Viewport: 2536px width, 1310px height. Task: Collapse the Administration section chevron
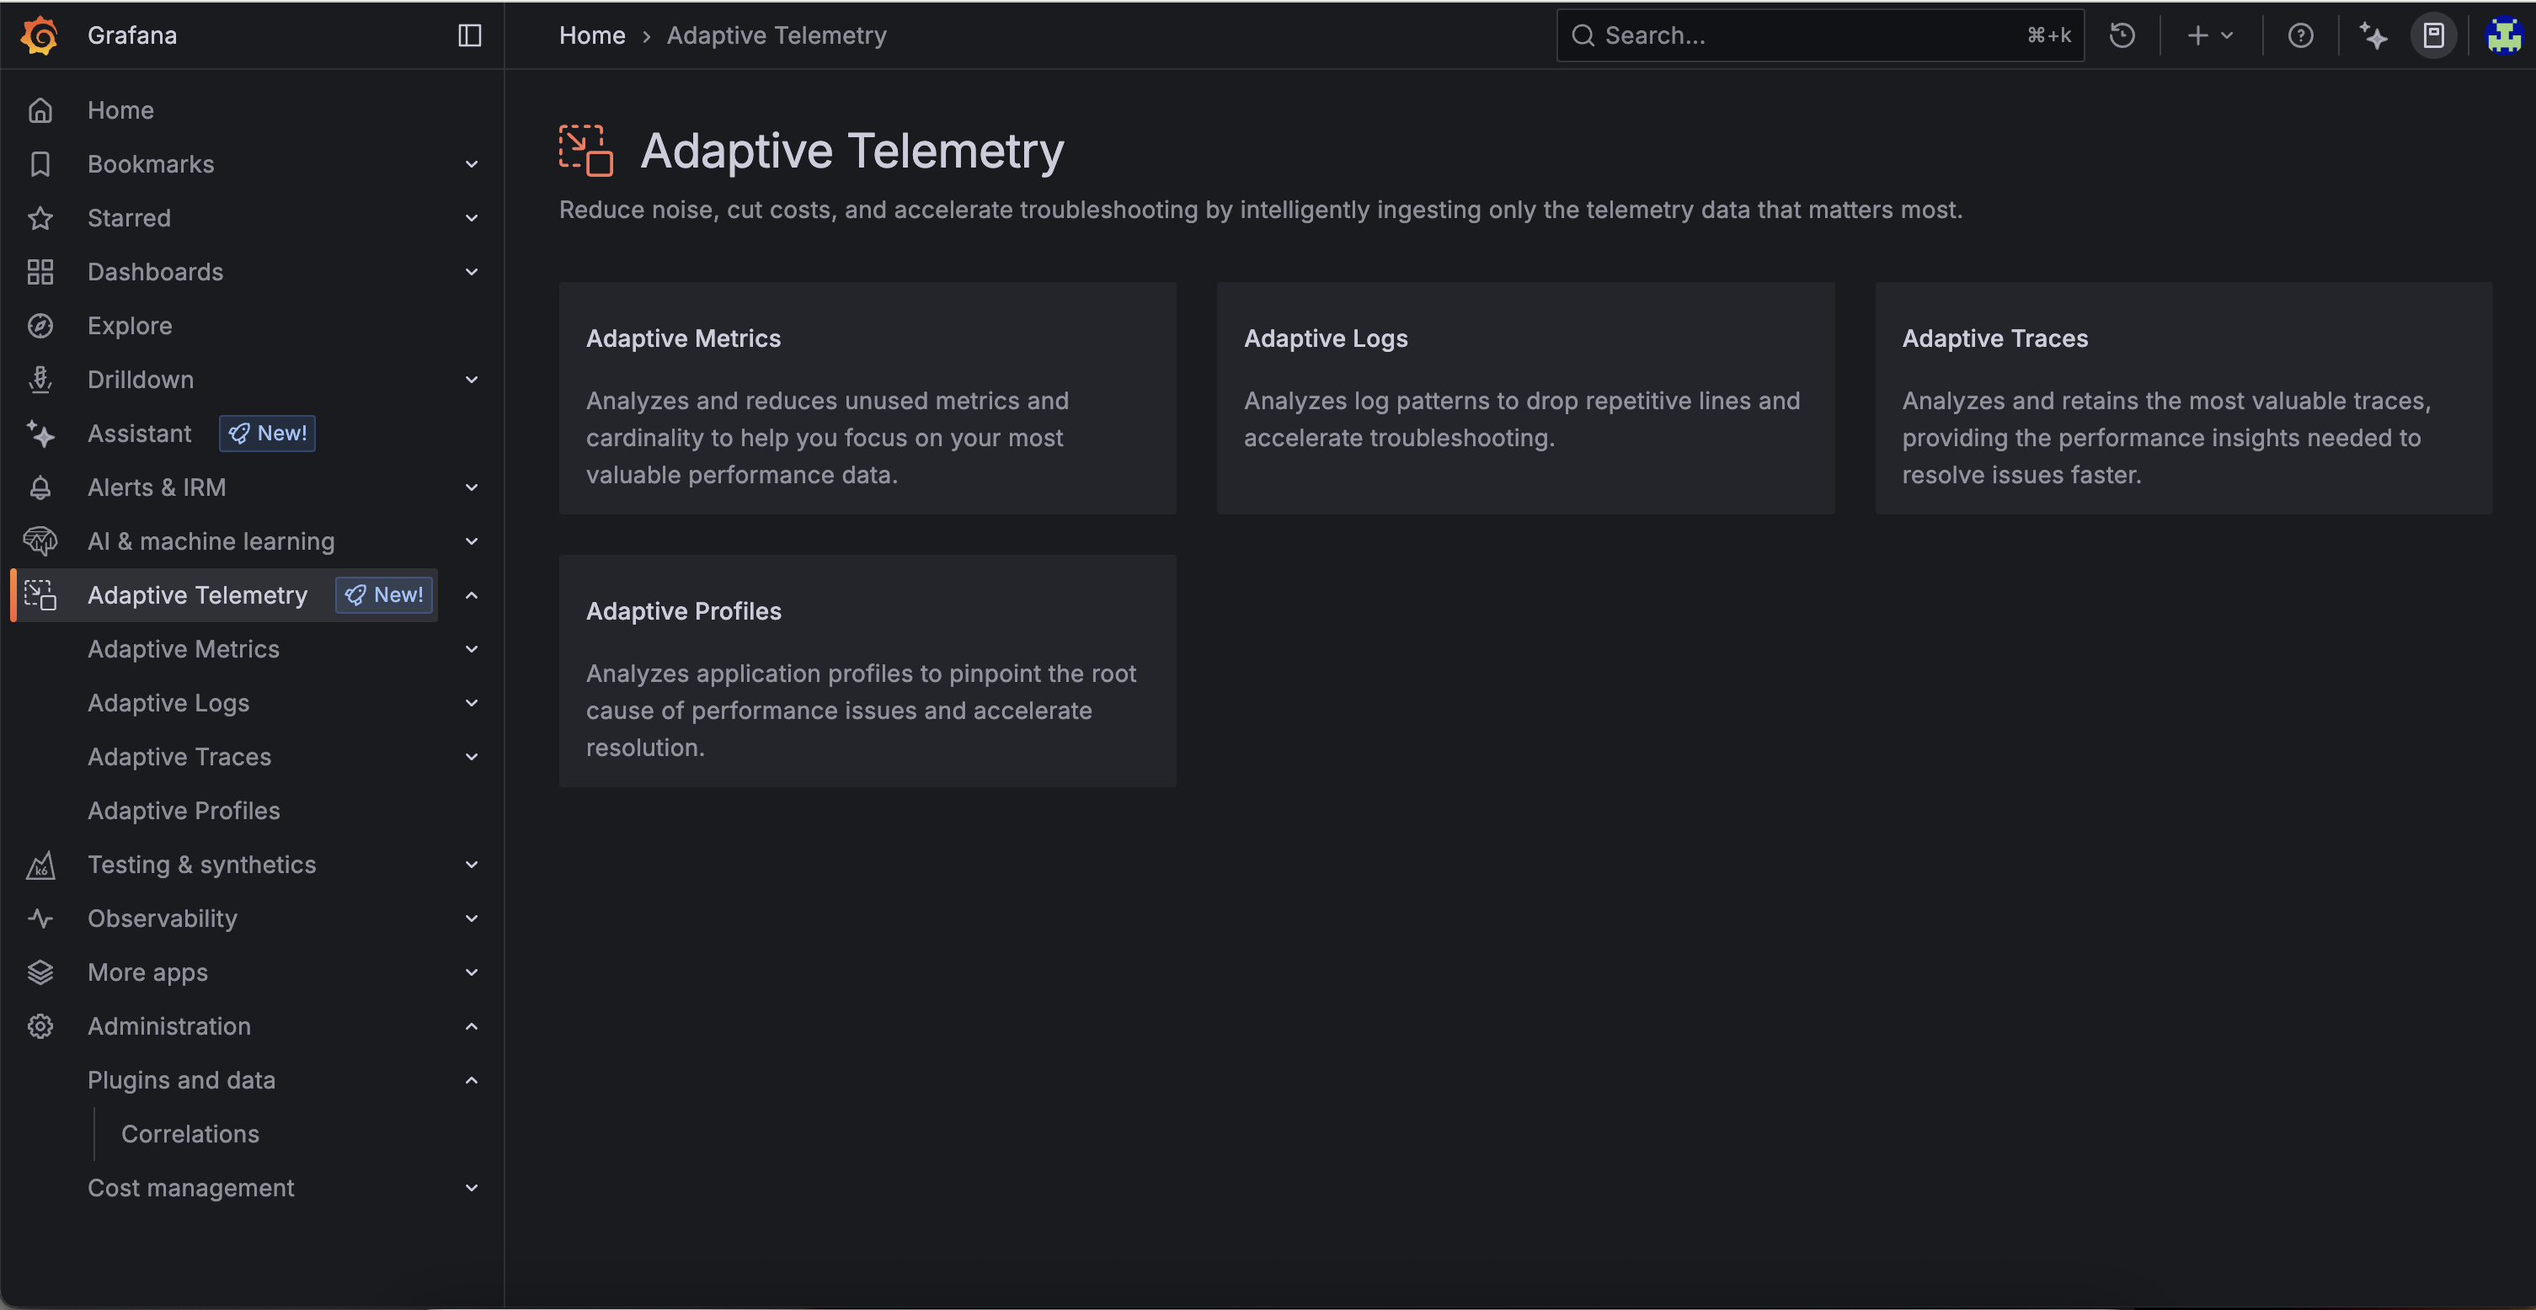click(x=472, y=1026)
